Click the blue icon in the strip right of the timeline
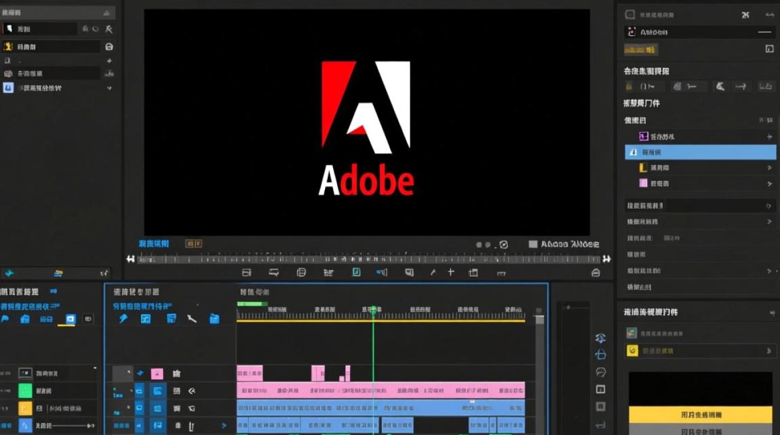 pos(601,354)
